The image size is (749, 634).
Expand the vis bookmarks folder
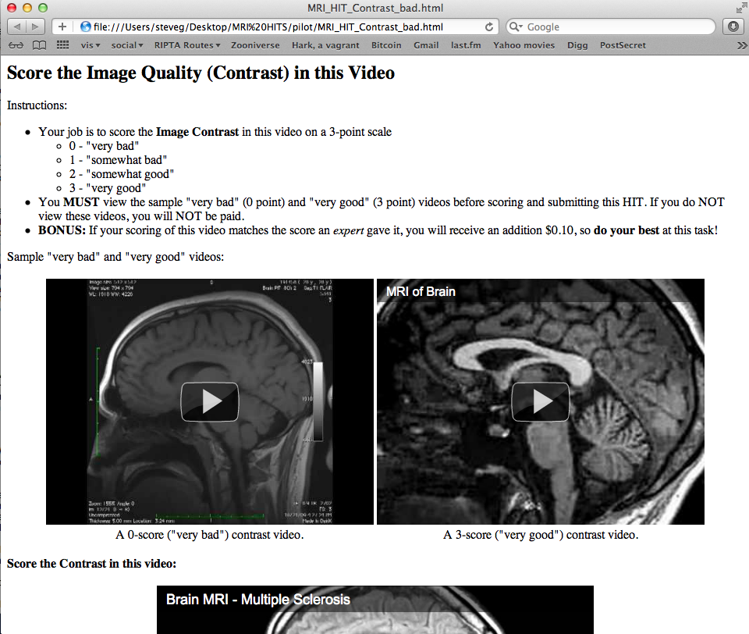[91, 45]
